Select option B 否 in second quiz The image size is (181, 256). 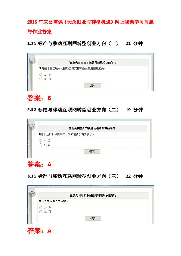pos(41,145)
